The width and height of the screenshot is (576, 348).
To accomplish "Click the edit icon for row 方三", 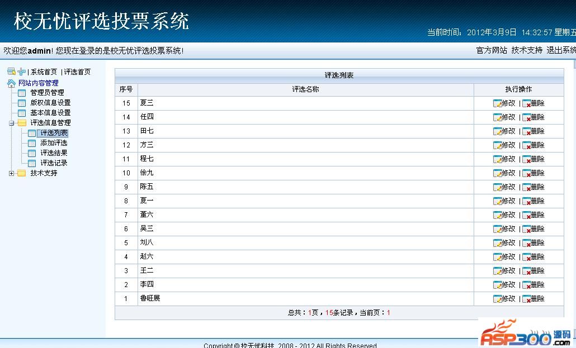I will point(497,145).
